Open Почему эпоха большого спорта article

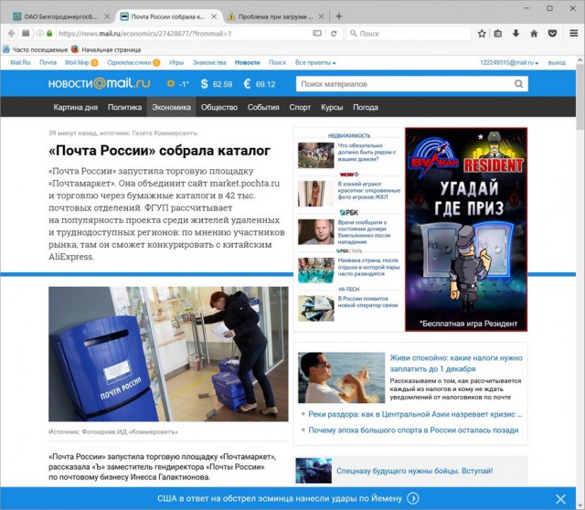coord(413,430)
